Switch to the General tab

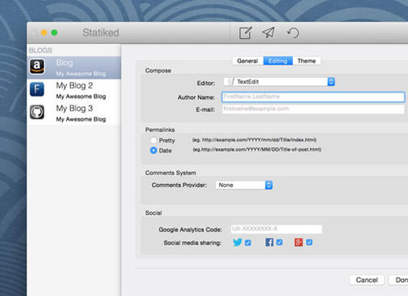coord(248,61)
